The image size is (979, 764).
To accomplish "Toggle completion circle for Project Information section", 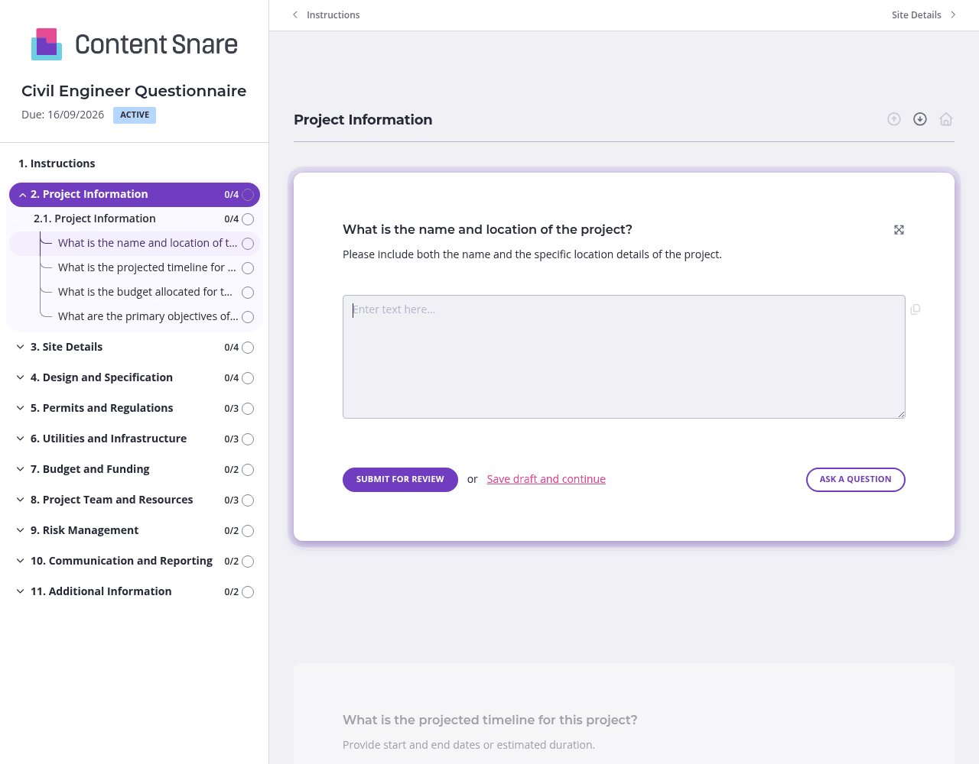I will pos(248,195).
